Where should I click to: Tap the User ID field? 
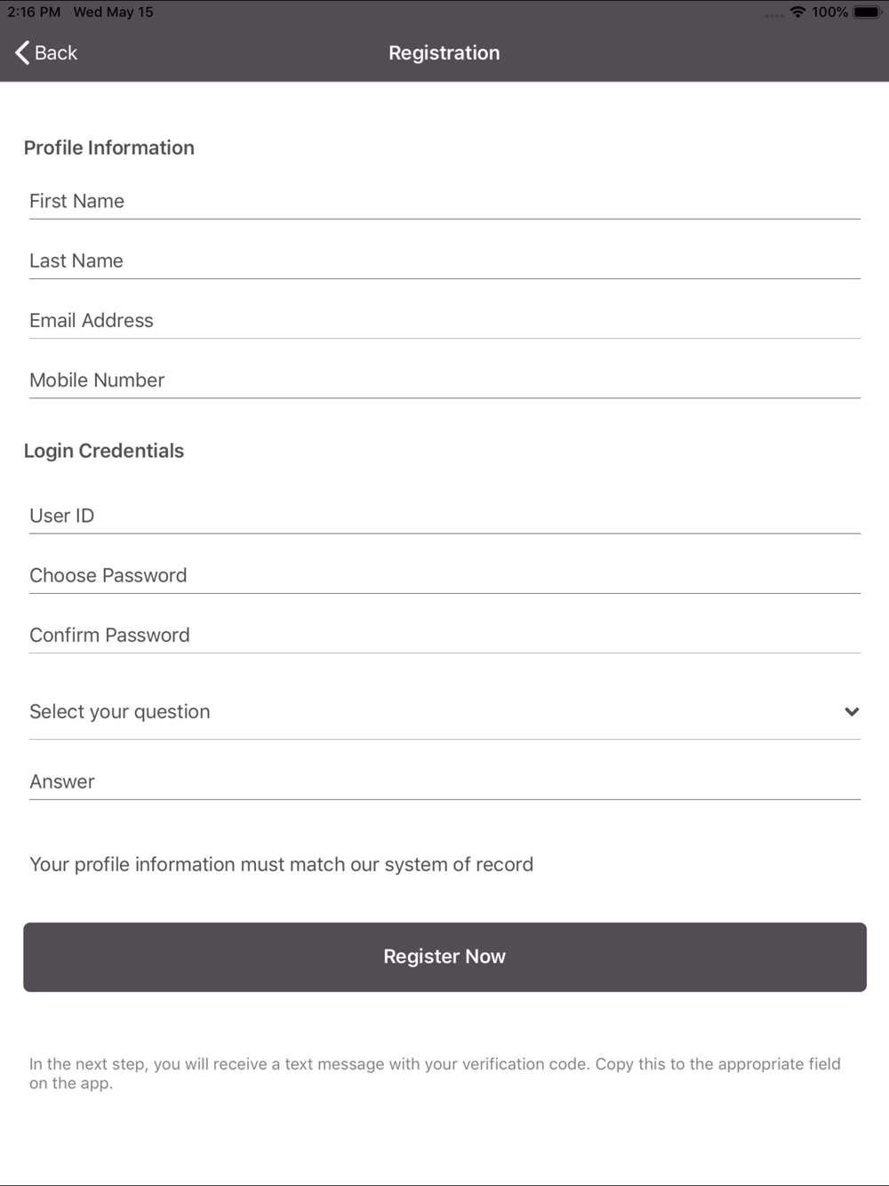444,516
